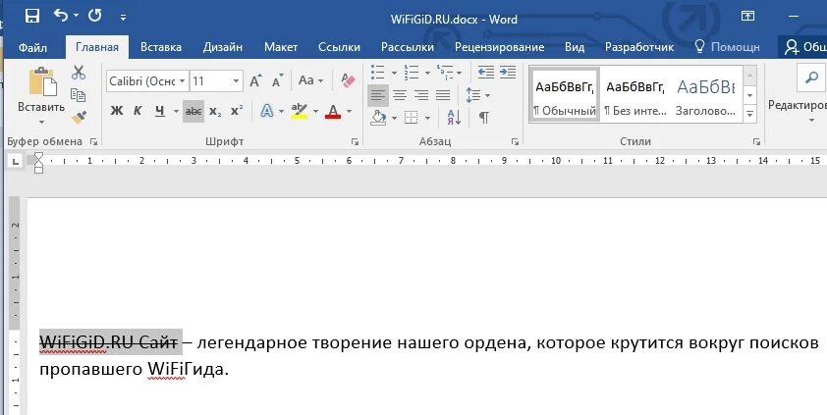The height and width of the screenshot is (415, 827).
Task: Toggle bold Ж formatting
Action: pyautogui.click(x=117, y=111)
